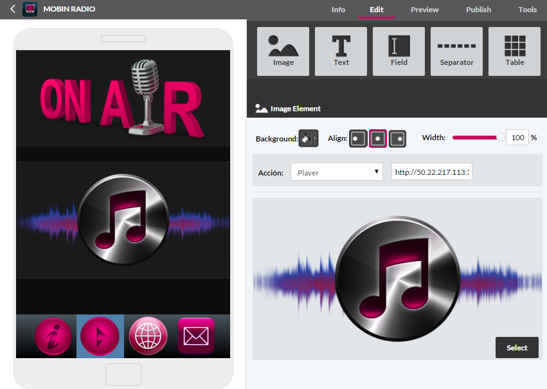
Task: Tap the info icon in phone preview
Action: [53, 336]
